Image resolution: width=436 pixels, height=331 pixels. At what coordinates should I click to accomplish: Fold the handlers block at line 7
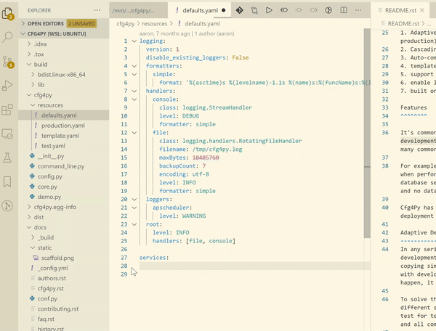click(x=134, y=91)
